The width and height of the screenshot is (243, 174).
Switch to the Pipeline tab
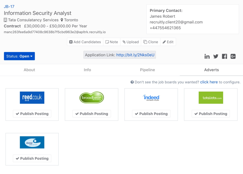click(147, 70)
